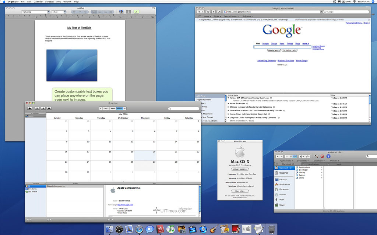This screenshot has width=377, height=235.
Task: Open the Search Engines bookmarks dropdown
Action: [x=231, y=16]
